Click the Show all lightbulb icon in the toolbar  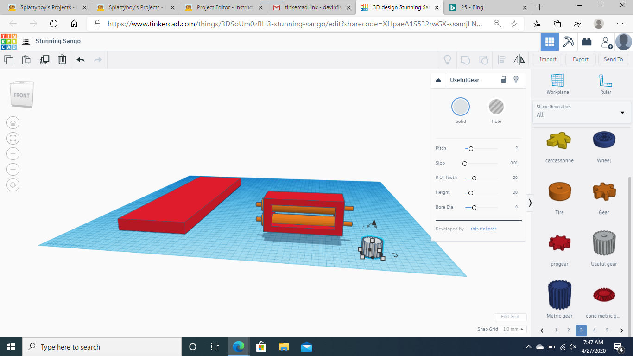tap(447, 59)
